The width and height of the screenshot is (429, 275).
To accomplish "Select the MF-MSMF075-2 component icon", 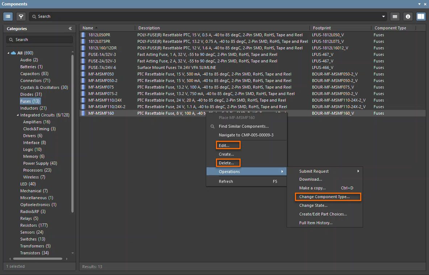I will coord(83,94).
